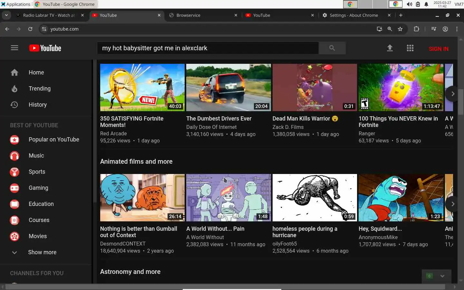The image size is (464, 290).
Task: Advance the Animated films row with next arrow
Action: [x=452, y=204]
